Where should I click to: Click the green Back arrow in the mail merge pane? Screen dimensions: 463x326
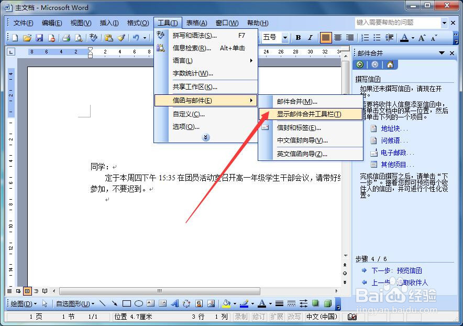(360, 64)
